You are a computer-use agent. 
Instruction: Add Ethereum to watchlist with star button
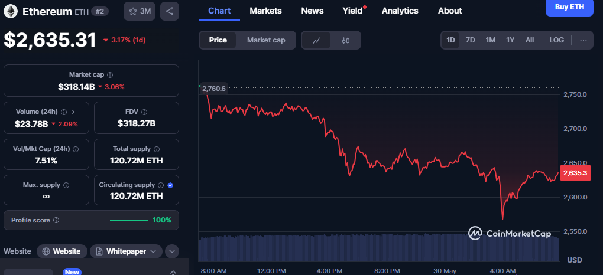pyautogui.click(x=140, y=11)
